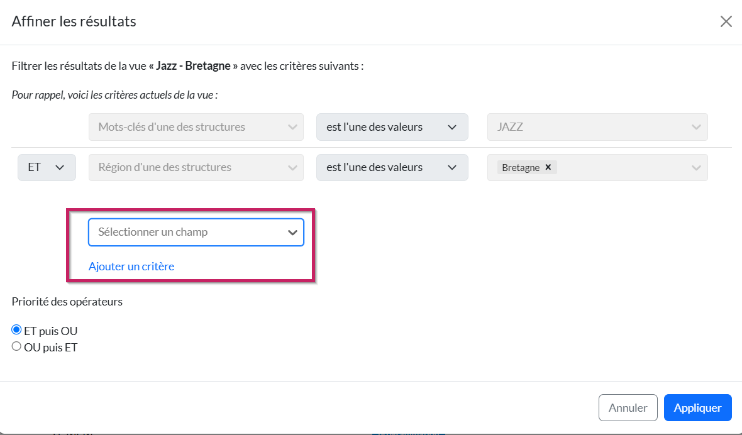Open the Sélectionner un champ dropdown
Screen dimensions: 742x435
196,232
